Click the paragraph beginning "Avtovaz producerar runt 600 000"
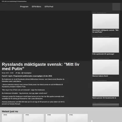Image resolution: width=122 pixels, height=122 pixels. click(33, 103)
